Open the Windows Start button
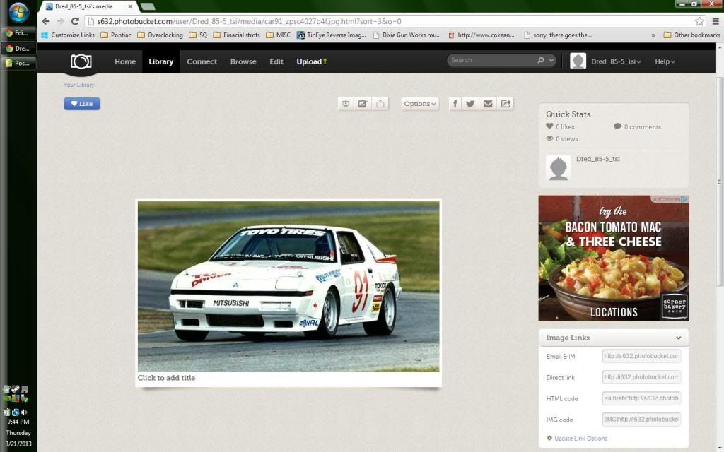The width and height of the screenshot is (724, 452). click(x=18, y=13)
